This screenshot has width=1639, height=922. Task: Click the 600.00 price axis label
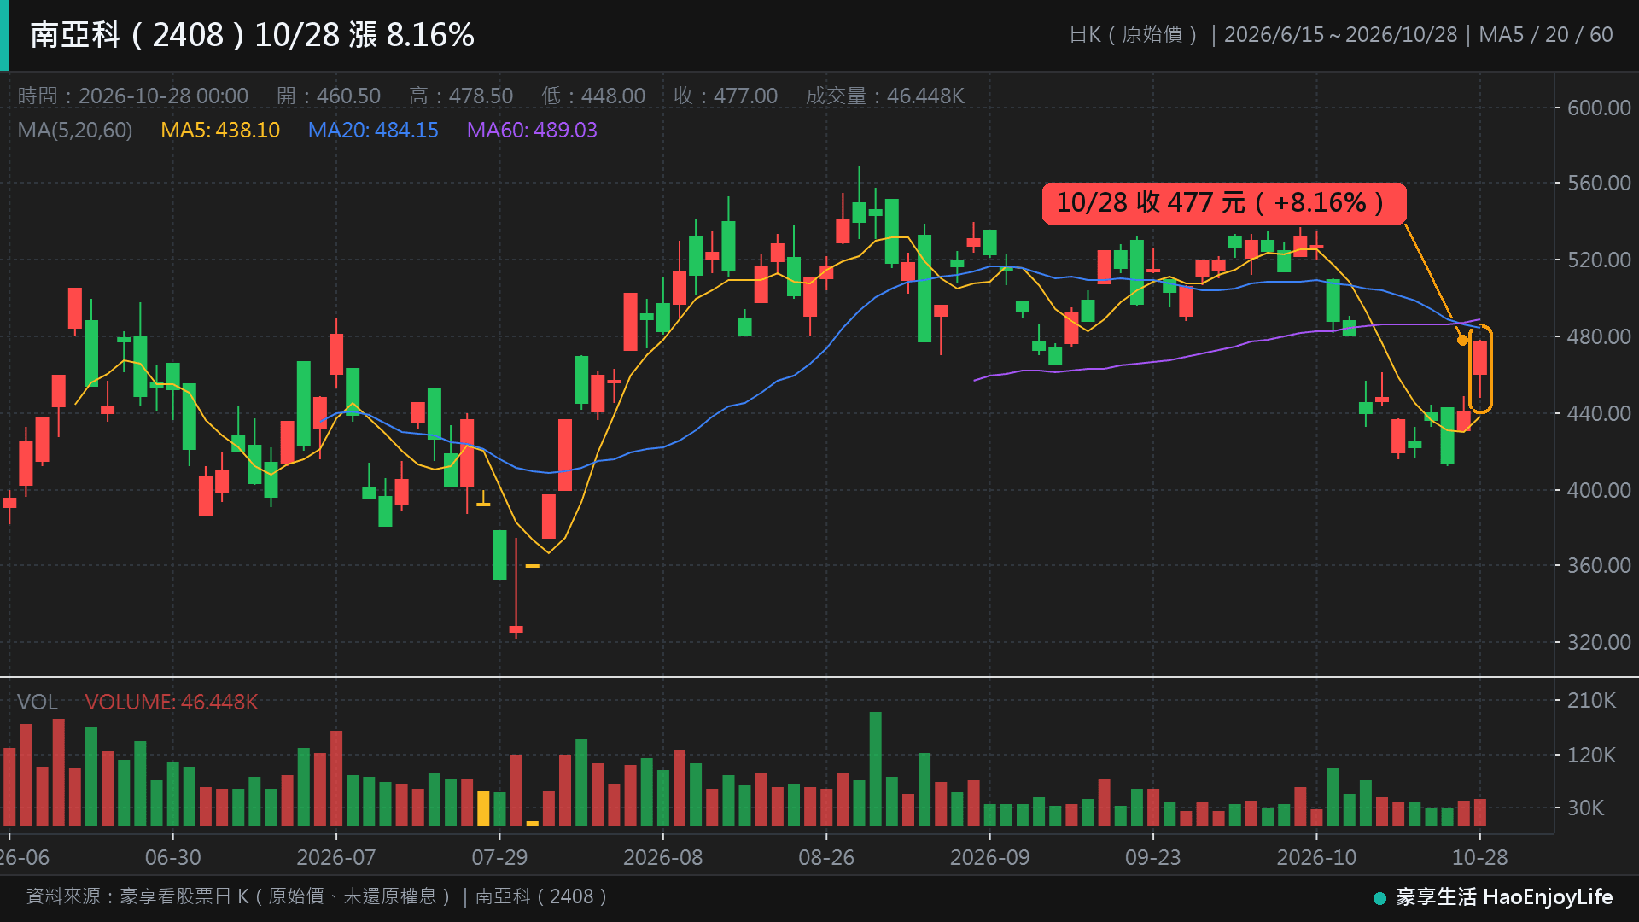coord(1599,108)
